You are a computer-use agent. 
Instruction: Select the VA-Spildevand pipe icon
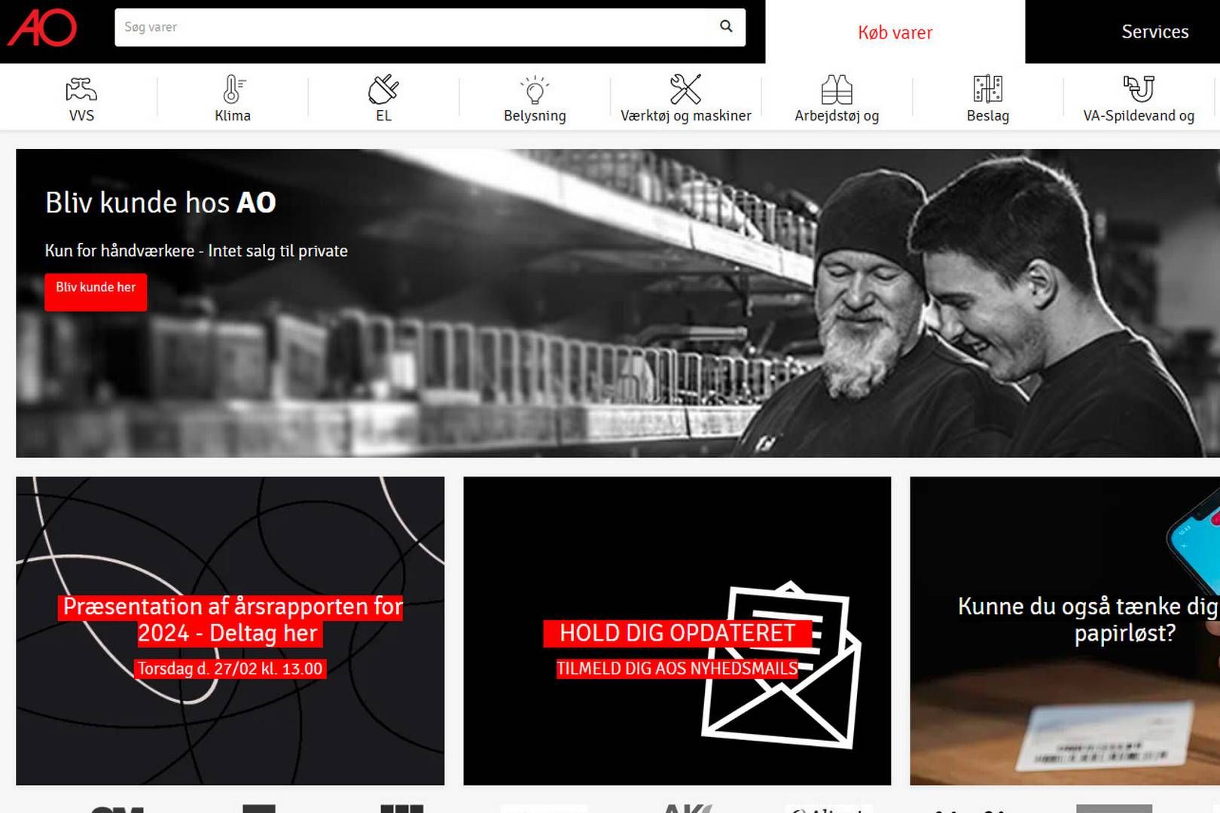[x=1139, y=90]
